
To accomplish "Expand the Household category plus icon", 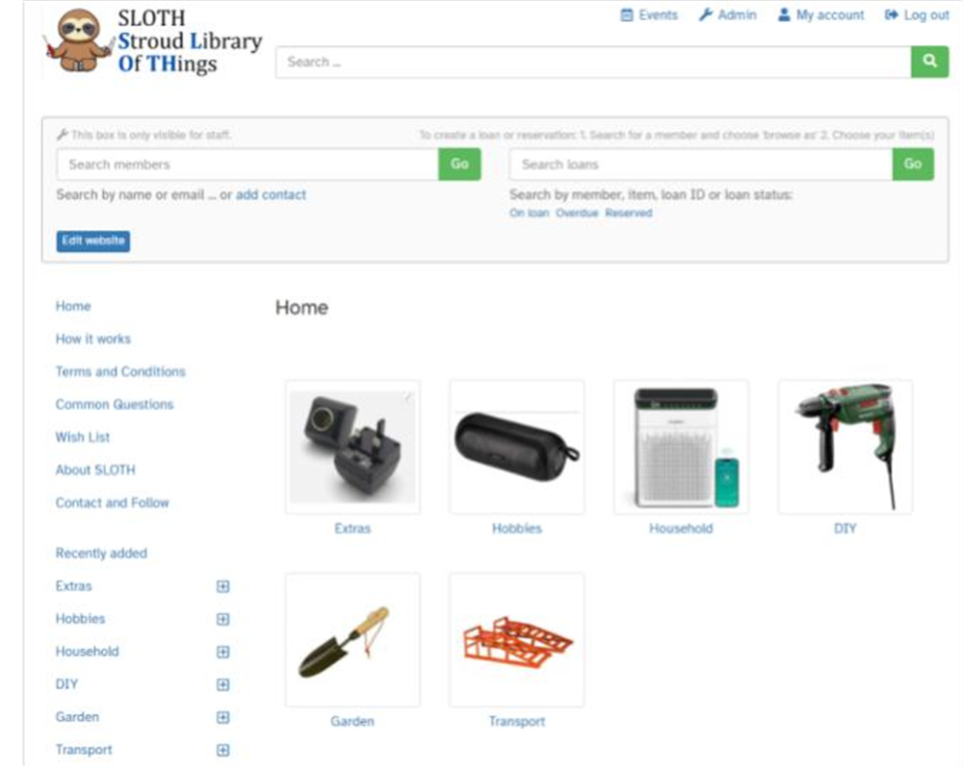I will [x=223, y=652].
